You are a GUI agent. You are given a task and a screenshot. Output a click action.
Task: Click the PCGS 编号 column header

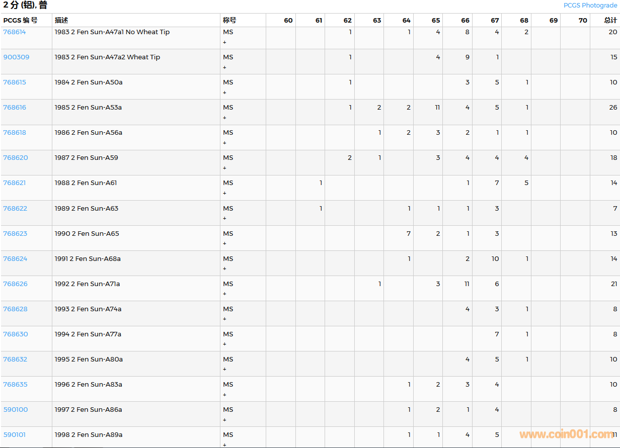[20, 21]
